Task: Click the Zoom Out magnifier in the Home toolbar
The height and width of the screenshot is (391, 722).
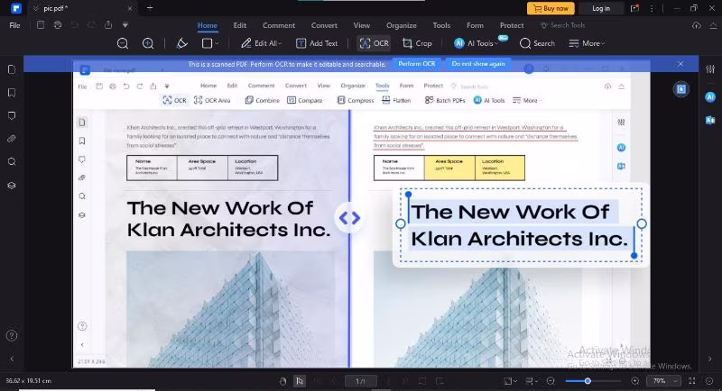Action: tap(123, 43)
